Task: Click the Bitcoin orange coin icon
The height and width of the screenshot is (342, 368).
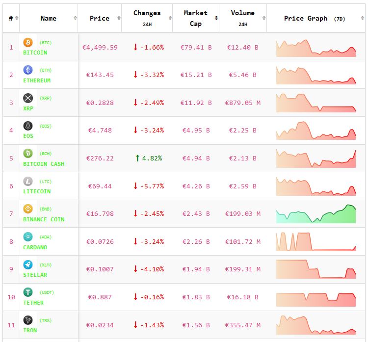Action: [x=28, y=43]
